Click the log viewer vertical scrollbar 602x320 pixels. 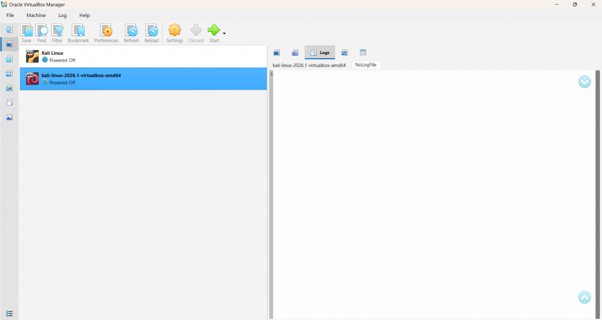click(597, 194)
